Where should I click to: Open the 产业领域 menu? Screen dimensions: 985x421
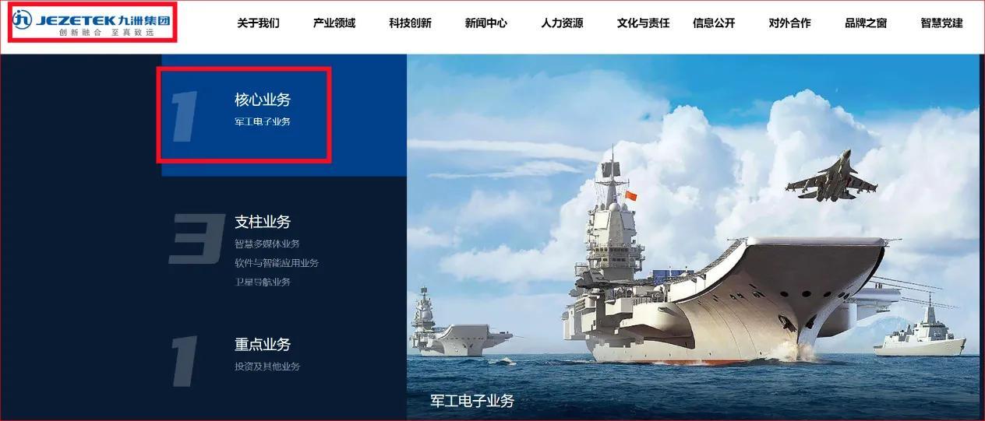(334, 23)
